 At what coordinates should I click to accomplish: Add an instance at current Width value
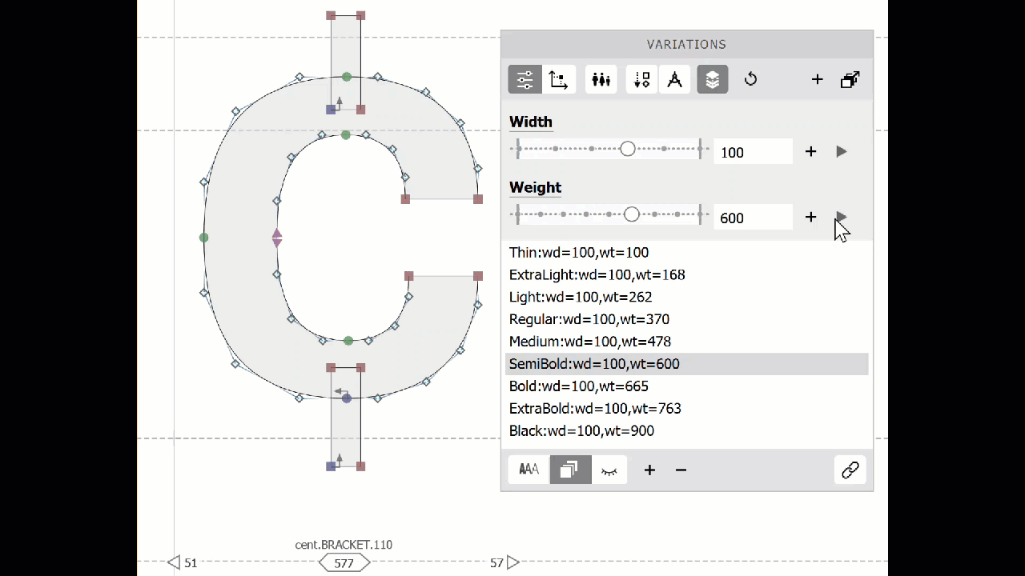pyautogui.click(x=810, y=151)
